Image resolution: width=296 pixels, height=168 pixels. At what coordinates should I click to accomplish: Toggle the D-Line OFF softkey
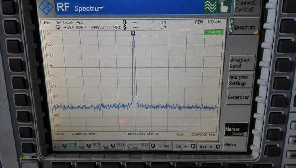point(137,146)
